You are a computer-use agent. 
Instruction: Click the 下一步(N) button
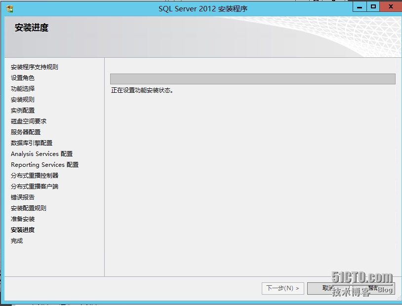(282, 288)
